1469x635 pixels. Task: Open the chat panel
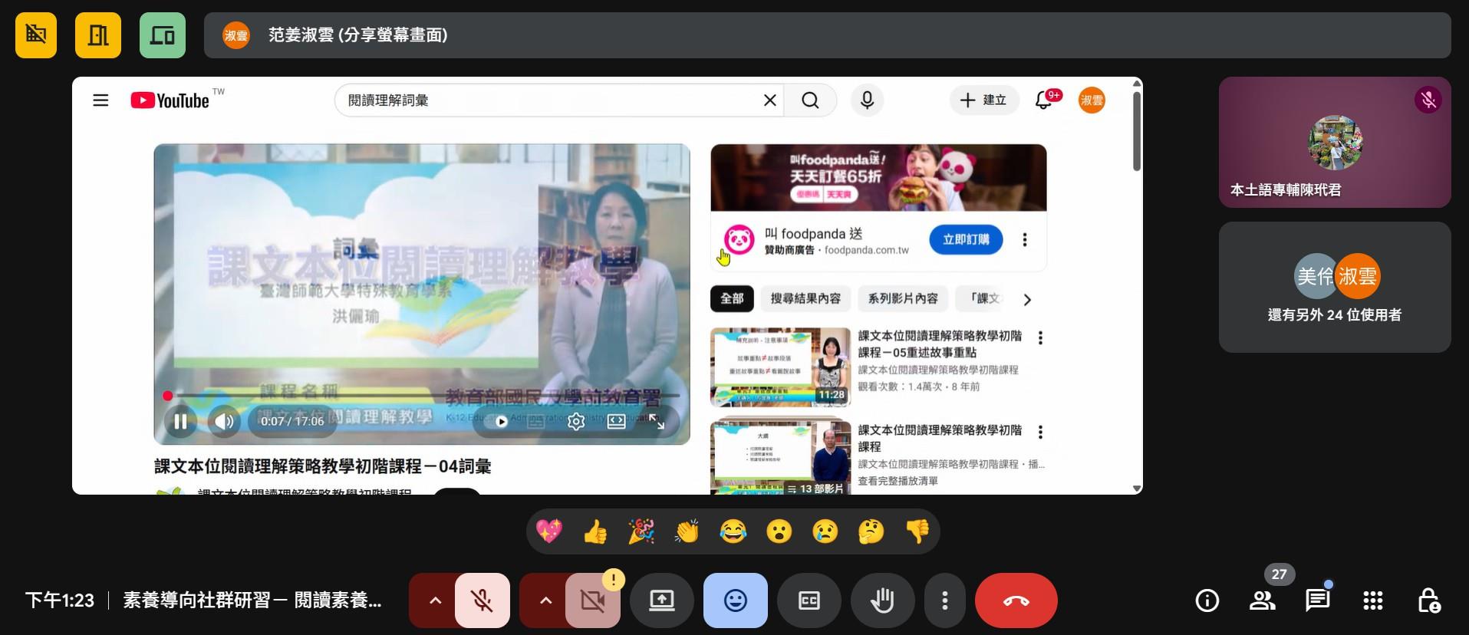coord(1317,600)
